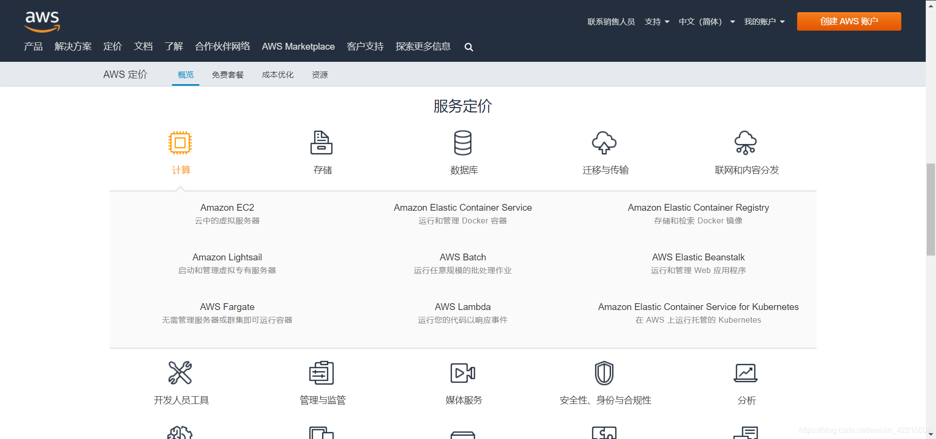Open the 探索更多信息 menu
This screenshot has width=936, height=439.
(x=423, y=46)
